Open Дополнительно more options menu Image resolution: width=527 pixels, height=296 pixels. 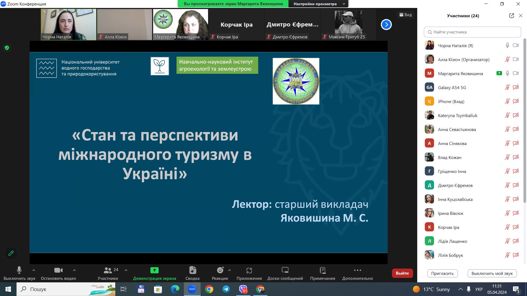point(357,271)
